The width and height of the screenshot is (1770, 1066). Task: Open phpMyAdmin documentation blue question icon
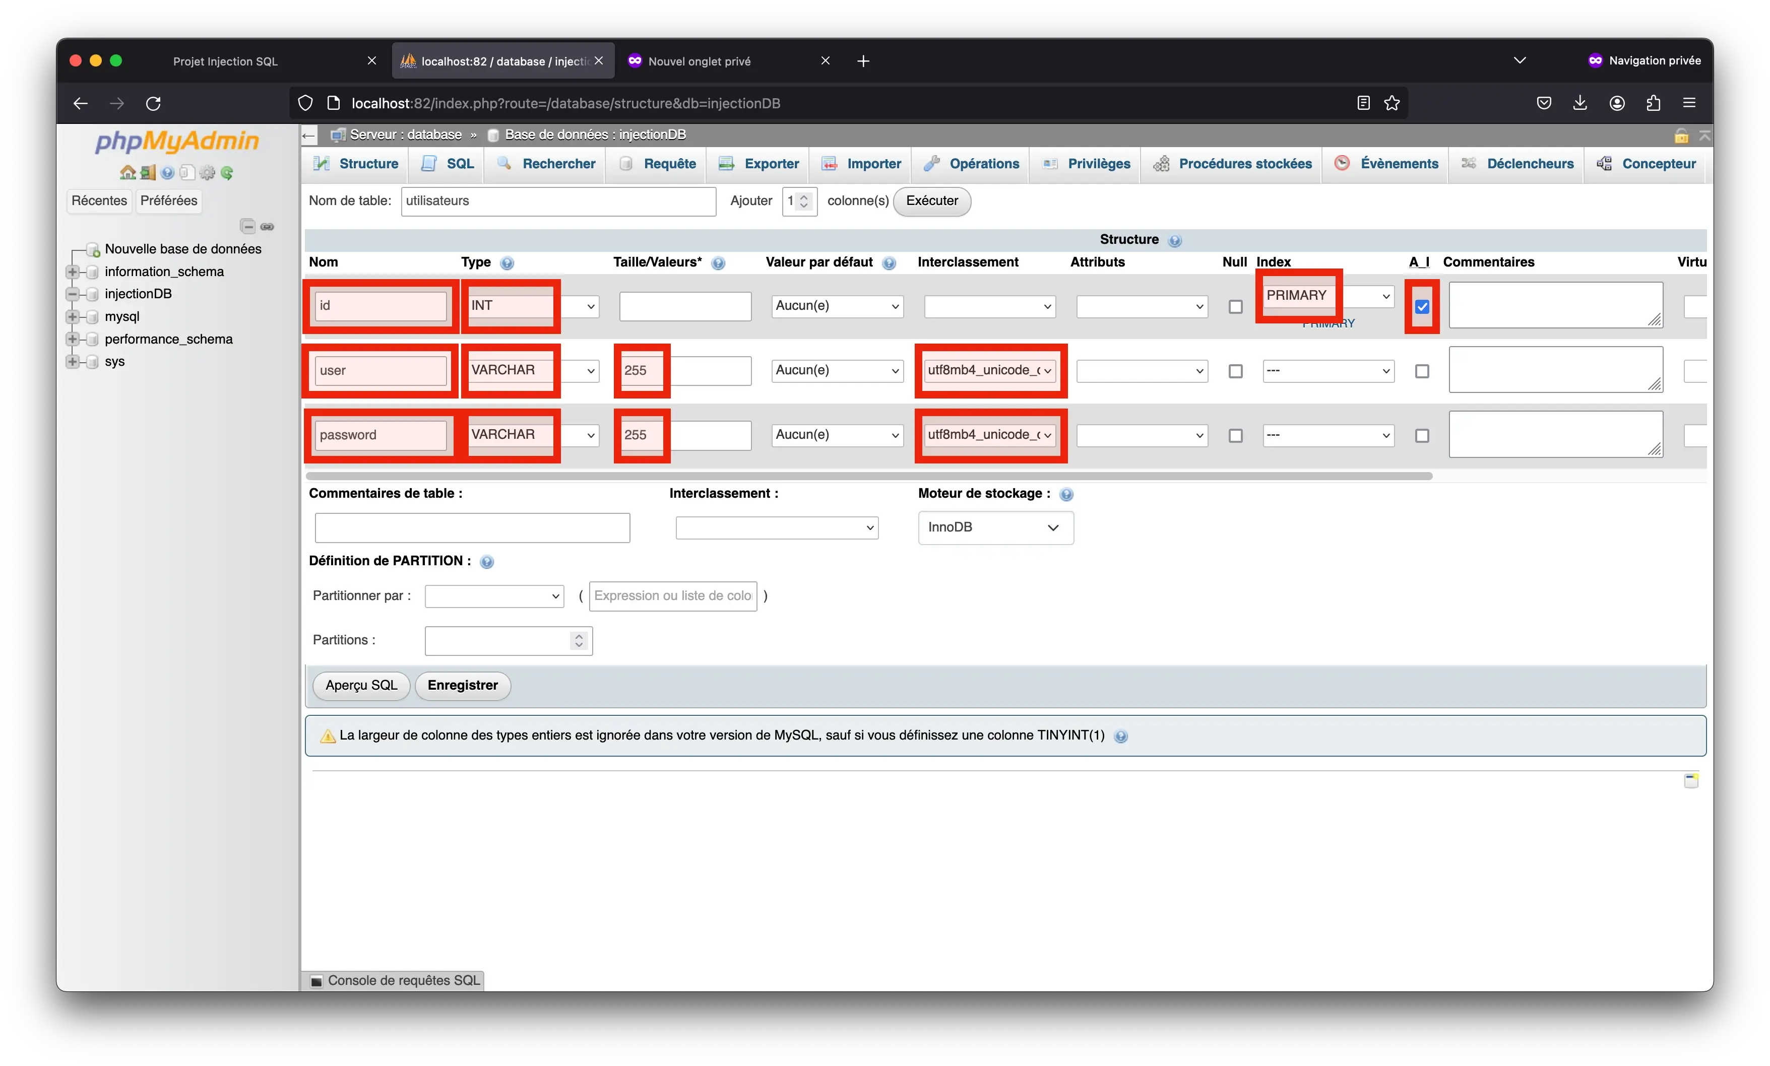pos(167,172)
